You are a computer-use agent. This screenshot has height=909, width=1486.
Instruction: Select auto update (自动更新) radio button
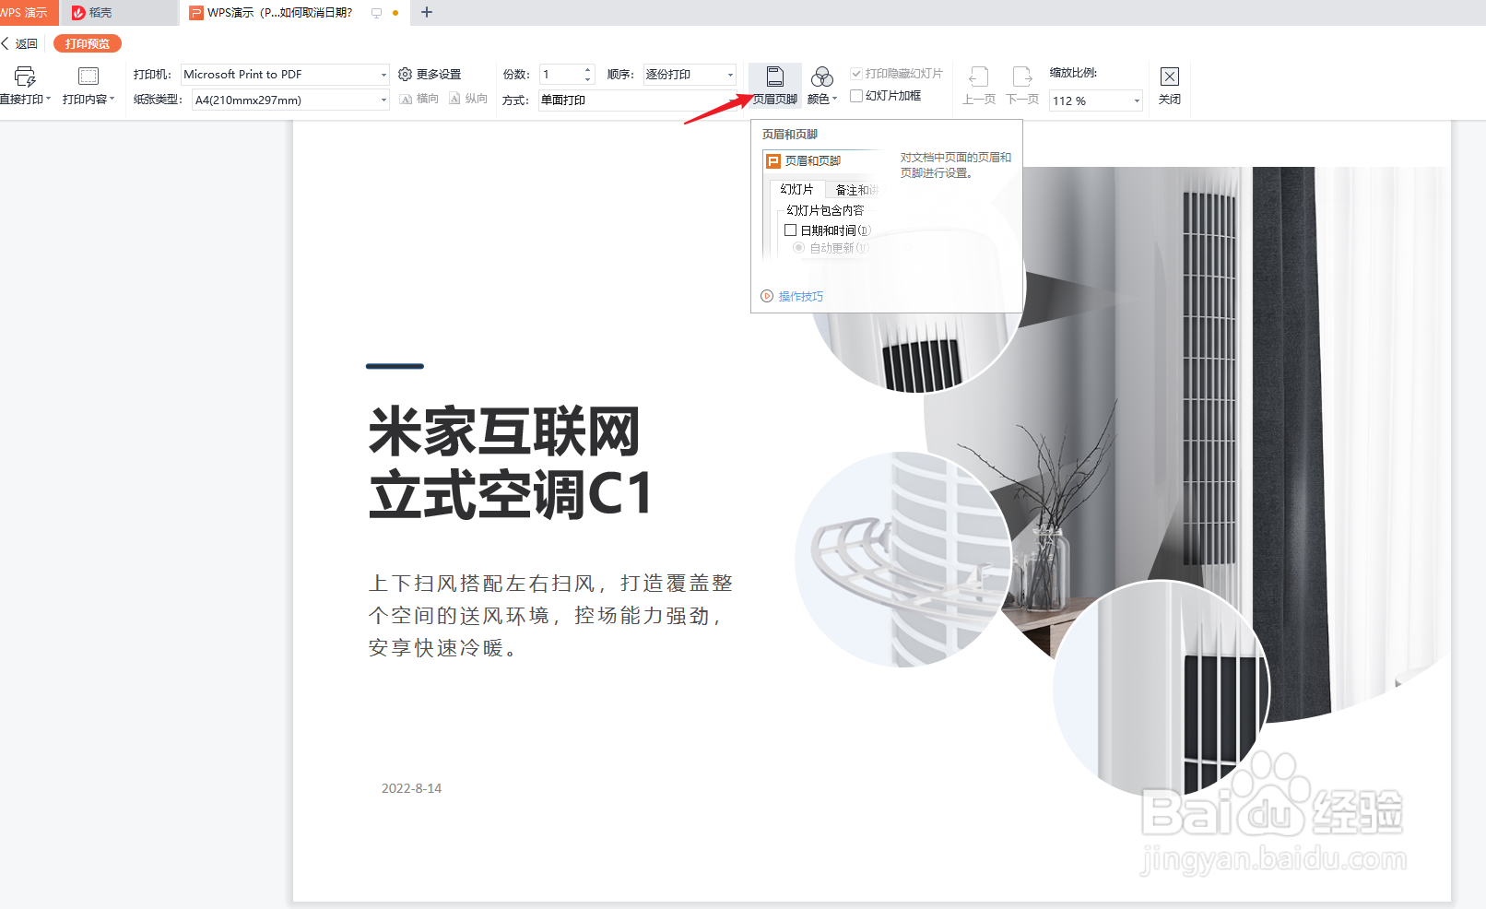coord(799,248)
